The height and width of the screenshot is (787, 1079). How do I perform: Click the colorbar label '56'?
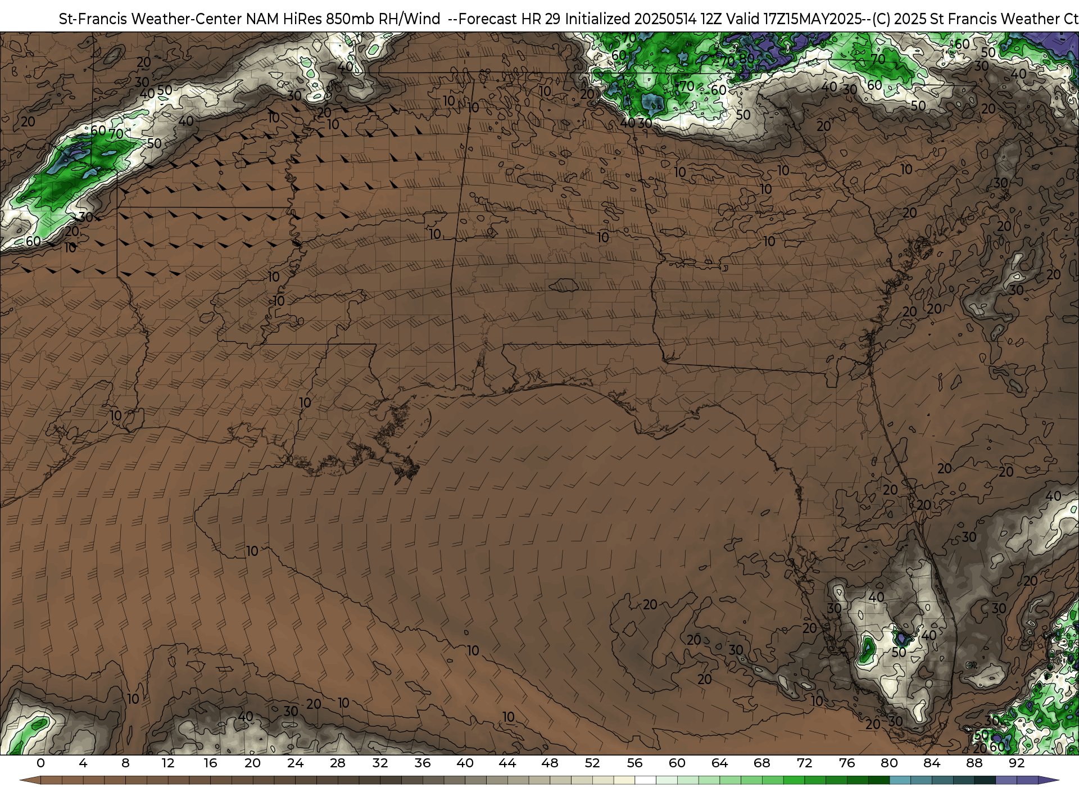coord(634,763)
